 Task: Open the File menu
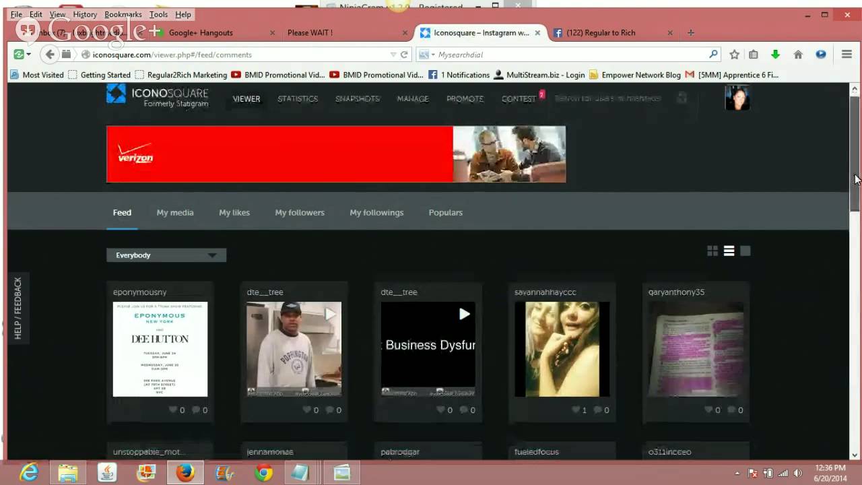(x=16, y=14)
